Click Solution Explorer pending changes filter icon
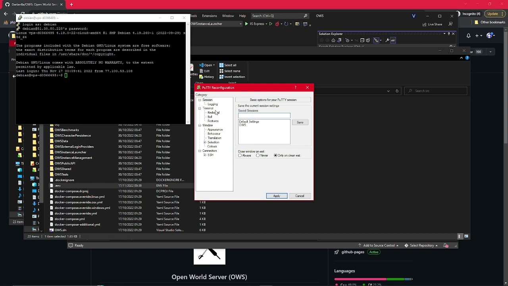This screenshot has height=286, width=508. tap(347, 40)
